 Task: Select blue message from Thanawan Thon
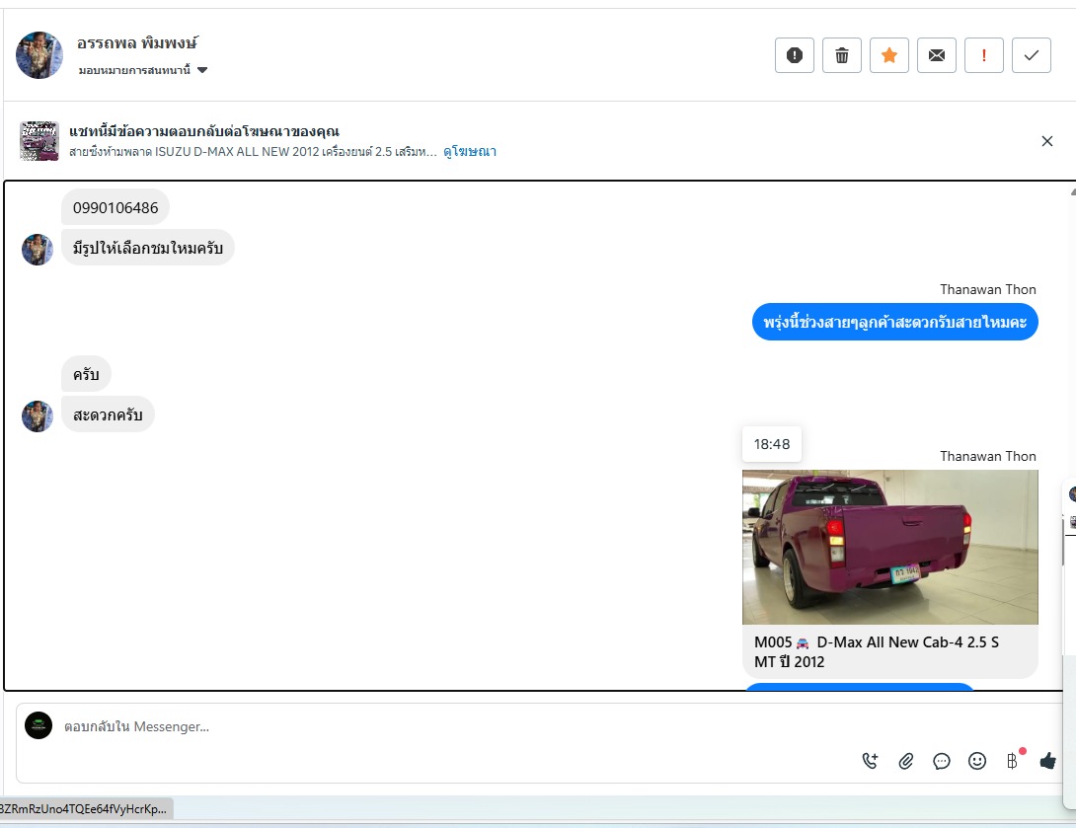click(x=894, y=323)
